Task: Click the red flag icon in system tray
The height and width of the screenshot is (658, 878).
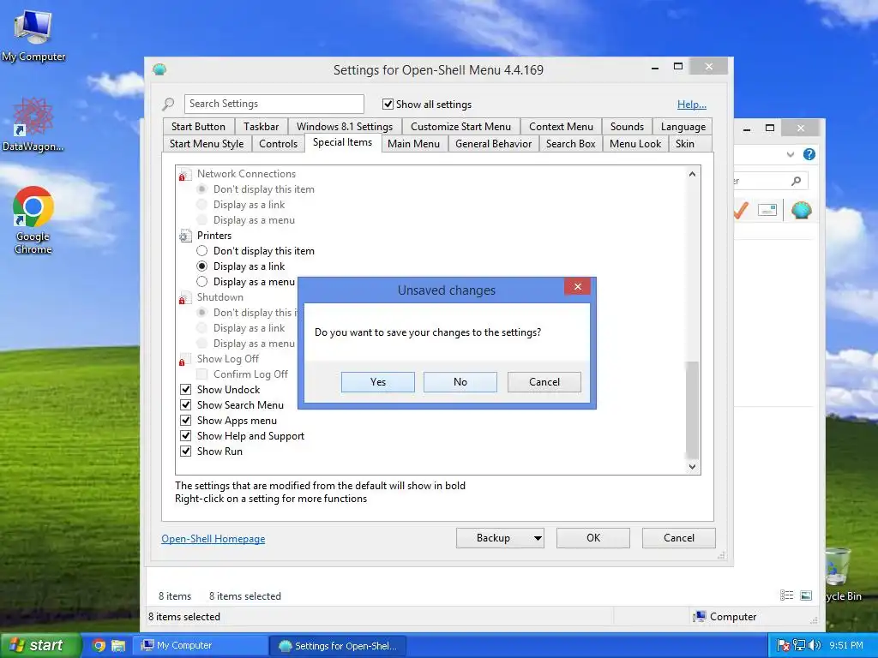Action: 784,645
